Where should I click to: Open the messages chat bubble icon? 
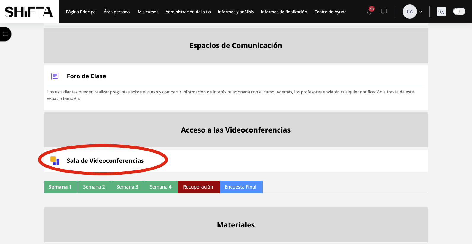click(384, 12)
